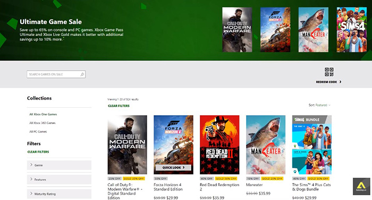
Task: Click the Gold discount badge under Maneater
Action: click(x=272, y=178)
